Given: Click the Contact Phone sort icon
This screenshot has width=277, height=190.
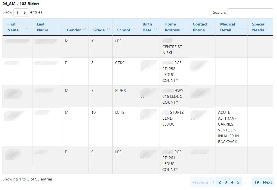Looking at the screenshot, I should (x=211, y=29).
